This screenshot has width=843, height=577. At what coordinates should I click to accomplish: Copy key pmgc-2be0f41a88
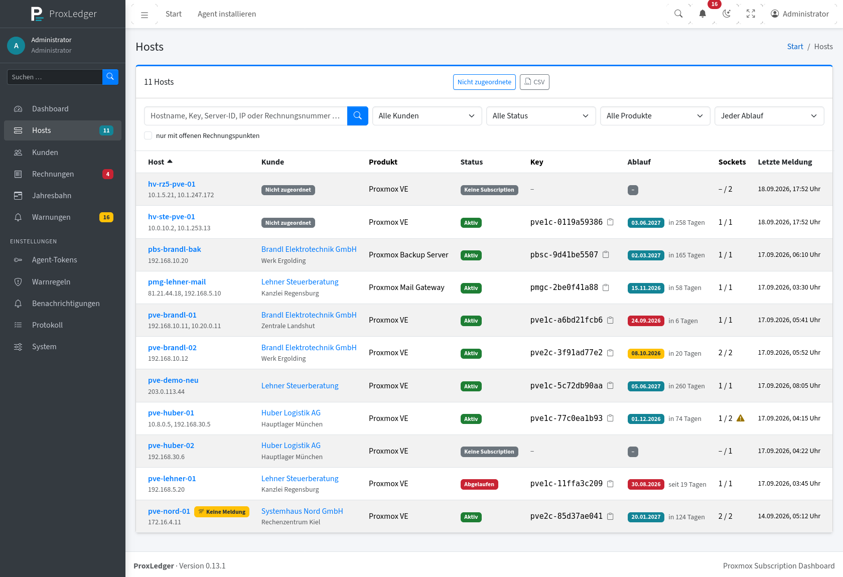click(x=606, y=287)
